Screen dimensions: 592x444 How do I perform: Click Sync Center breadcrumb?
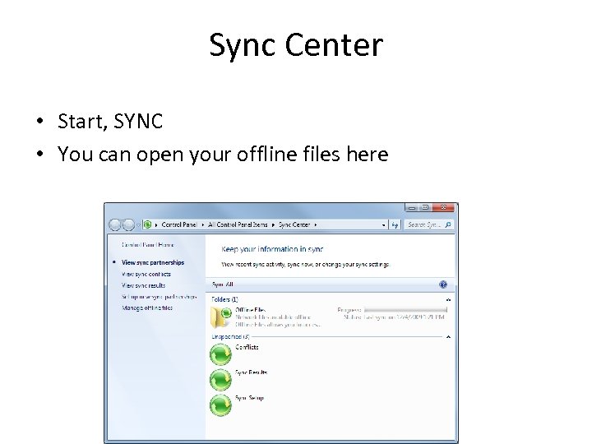click(x=294, y=224)
